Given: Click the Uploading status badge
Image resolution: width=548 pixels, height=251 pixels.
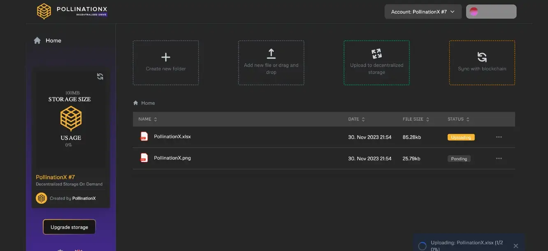Looking at the screenshot, I should (461, 137).
